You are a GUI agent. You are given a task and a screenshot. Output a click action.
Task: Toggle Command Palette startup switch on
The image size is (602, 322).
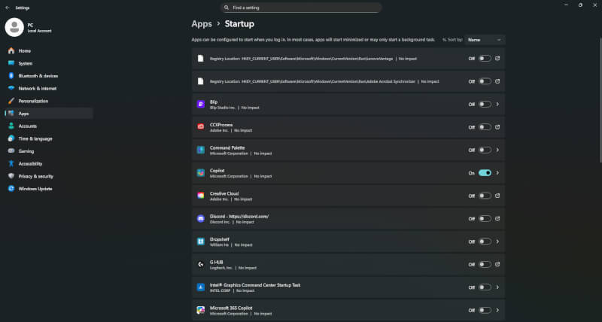click(485, 150)
